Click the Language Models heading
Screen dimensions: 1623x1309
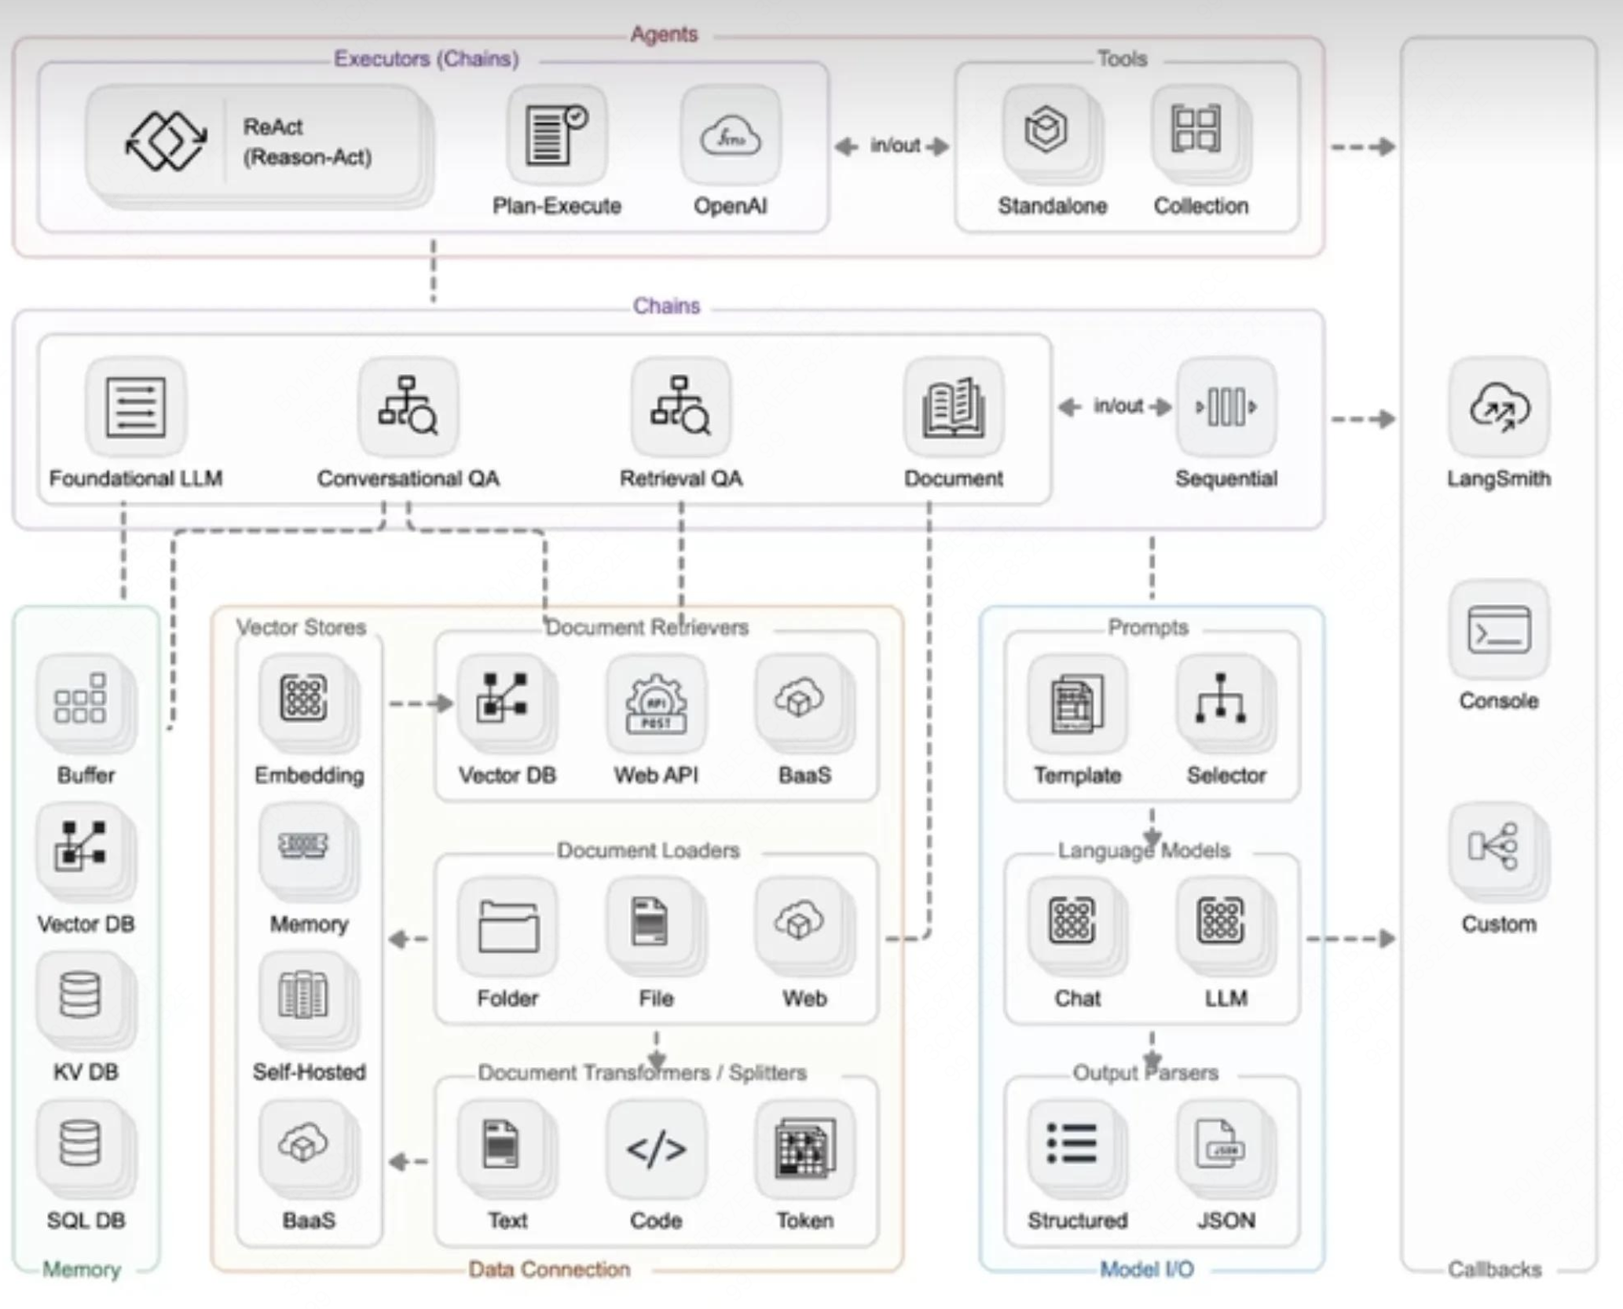1144,850
